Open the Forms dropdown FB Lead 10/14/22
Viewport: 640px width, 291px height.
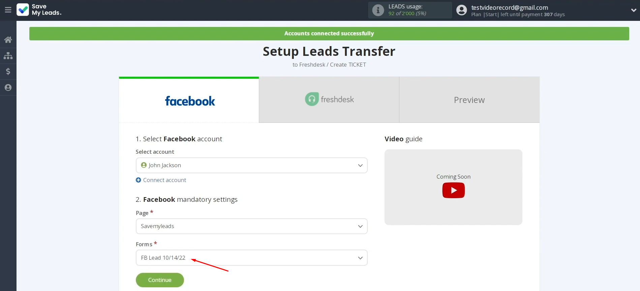pos(251,258)
